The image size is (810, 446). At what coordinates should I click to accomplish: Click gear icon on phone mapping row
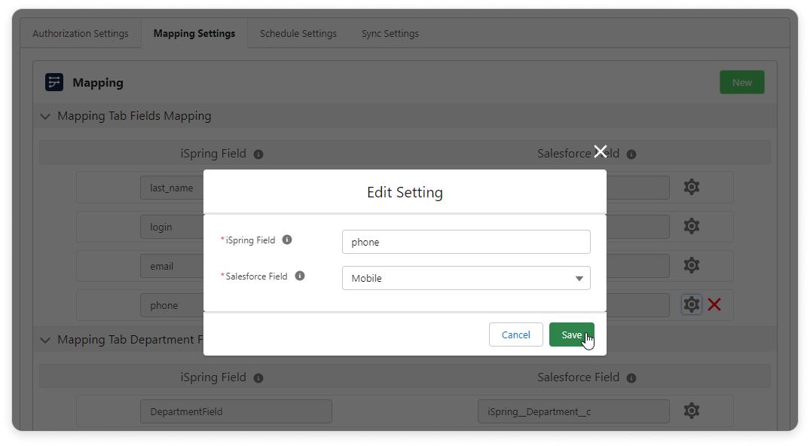pyautogui.click(x=691, y=305)
